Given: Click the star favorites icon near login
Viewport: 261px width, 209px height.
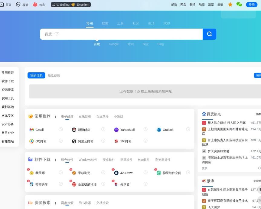Looking at the screenshot, I should coord(230,5).
